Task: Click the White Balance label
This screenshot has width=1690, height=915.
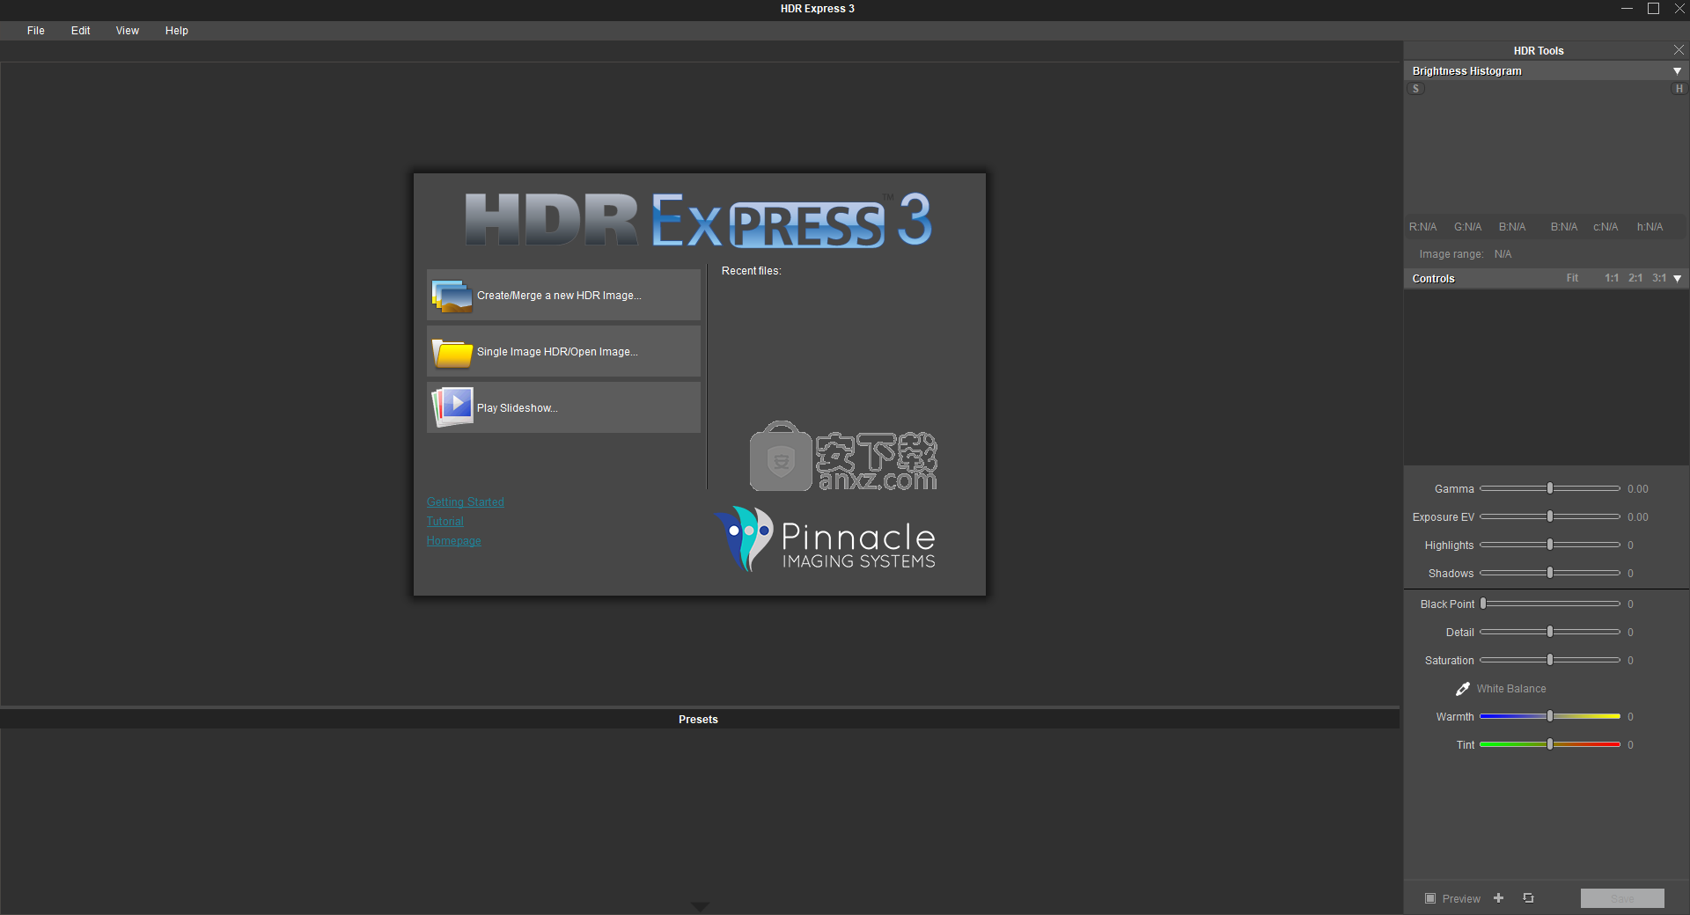Action: click(1511, 689)
